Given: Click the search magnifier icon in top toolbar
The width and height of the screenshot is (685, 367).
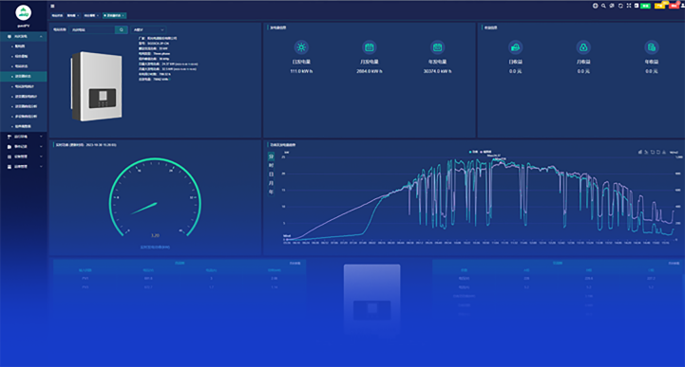Looking at the screenshot, I should tap(603, 6).
